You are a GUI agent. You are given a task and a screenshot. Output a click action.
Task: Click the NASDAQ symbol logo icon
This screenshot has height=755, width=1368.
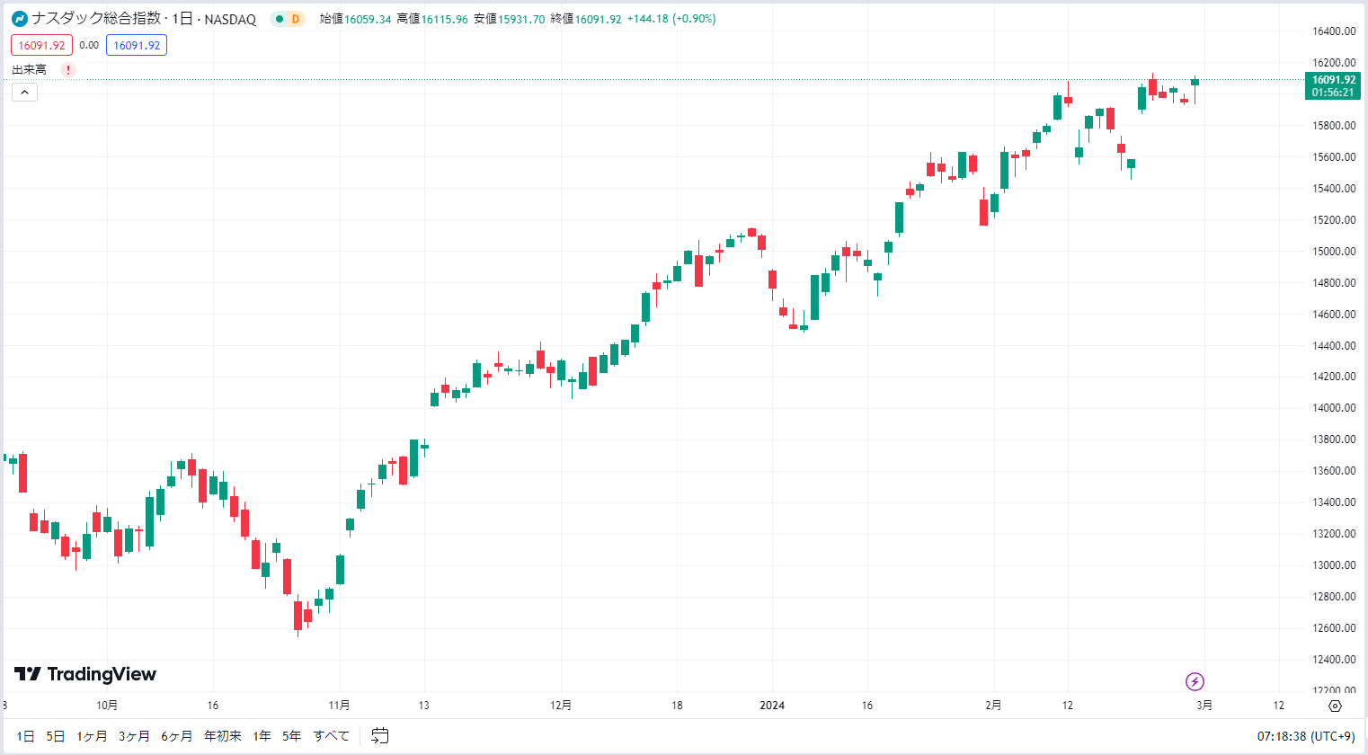pos(20,19)
